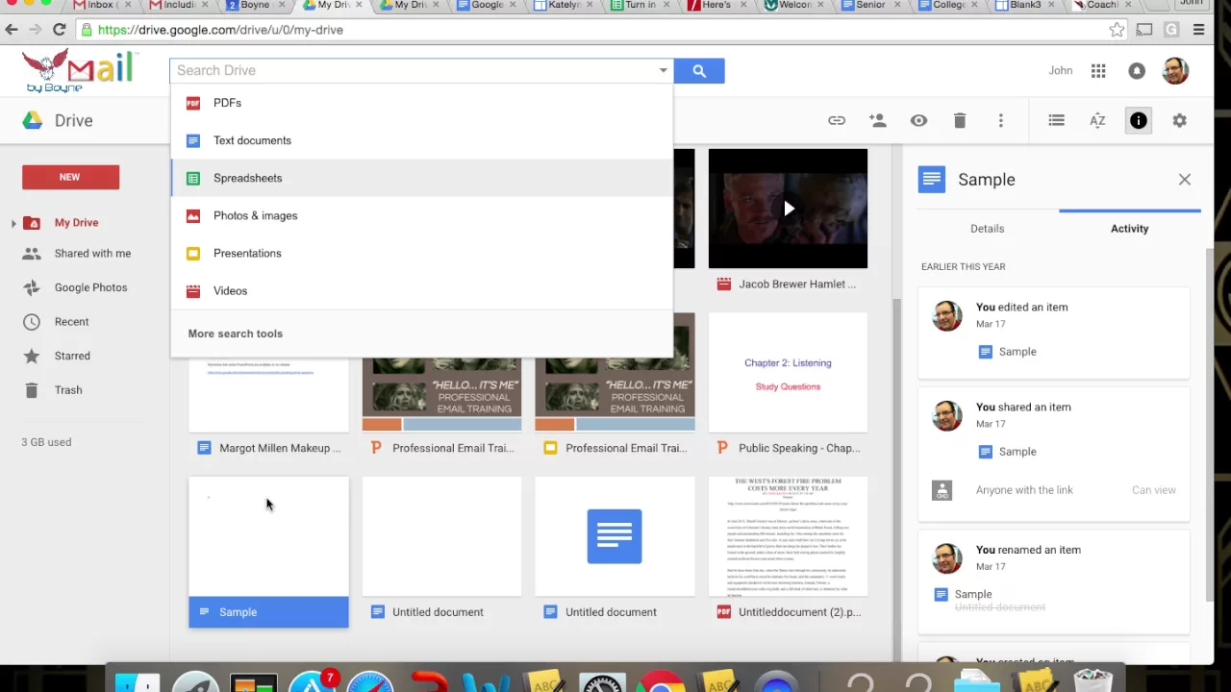1231x692 pixels.
Task: Bookmark this page with the star
Action: pos(1117,30)
